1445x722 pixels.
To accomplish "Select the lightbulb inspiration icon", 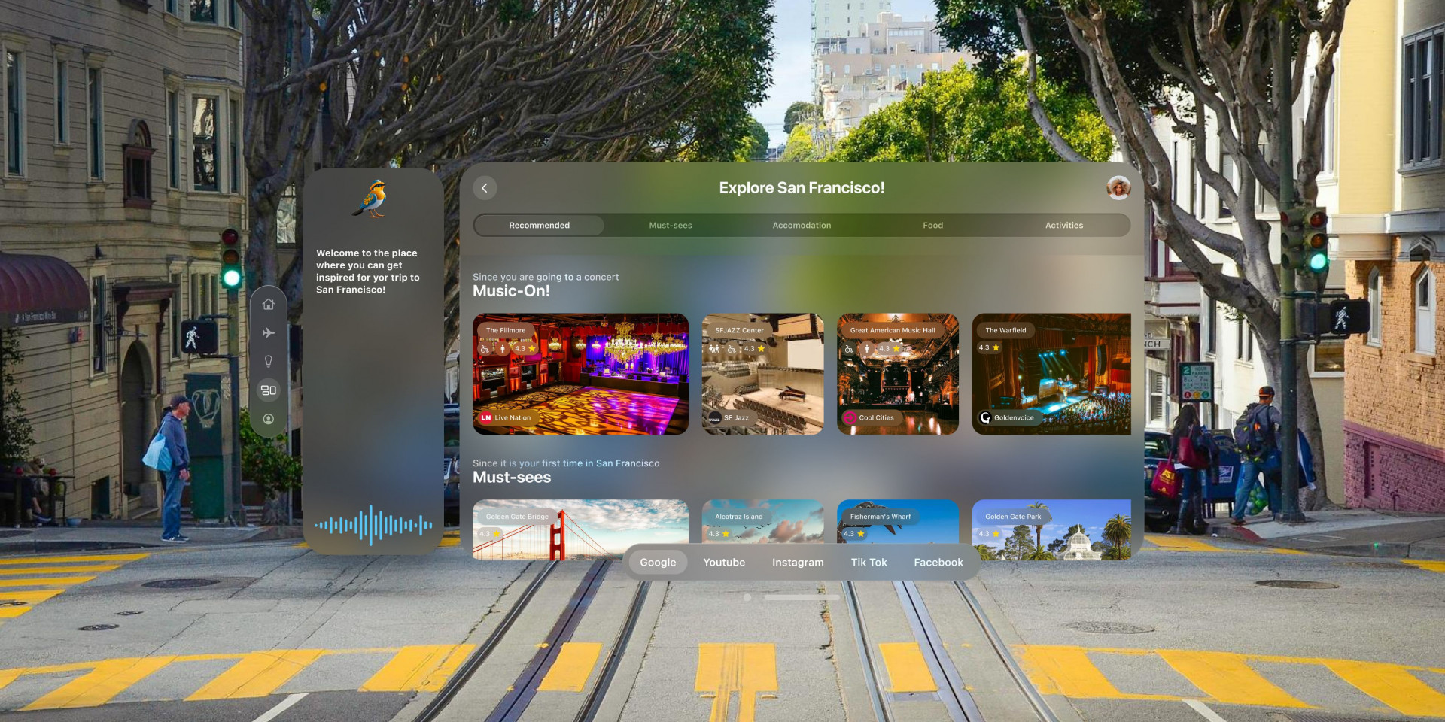I will pos(268,361).
